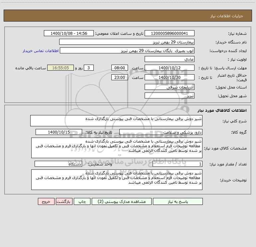
Task: Click the priority field عادی
Action: (170, 59)
